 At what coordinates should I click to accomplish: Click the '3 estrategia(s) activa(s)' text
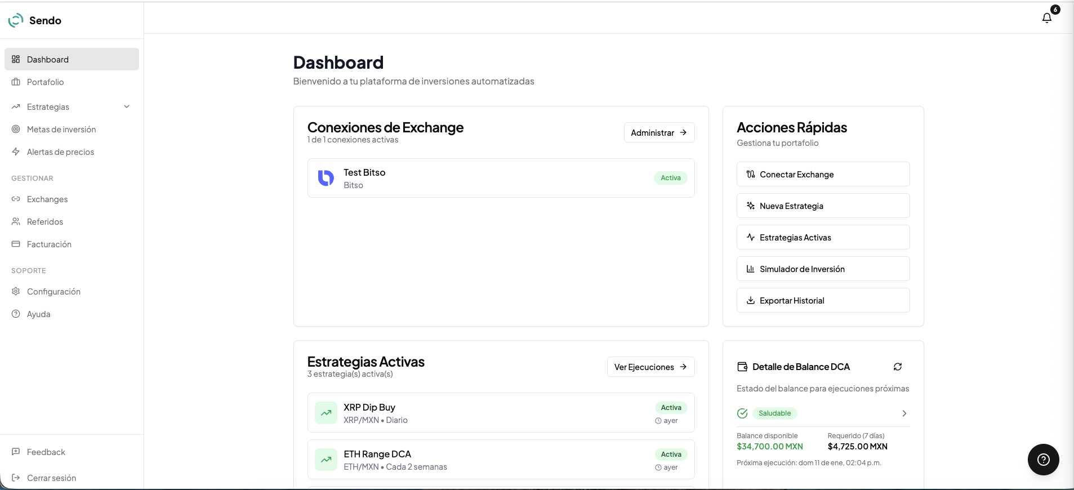350,374
